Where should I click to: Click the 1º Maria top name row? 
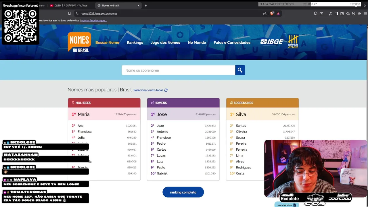104,114
